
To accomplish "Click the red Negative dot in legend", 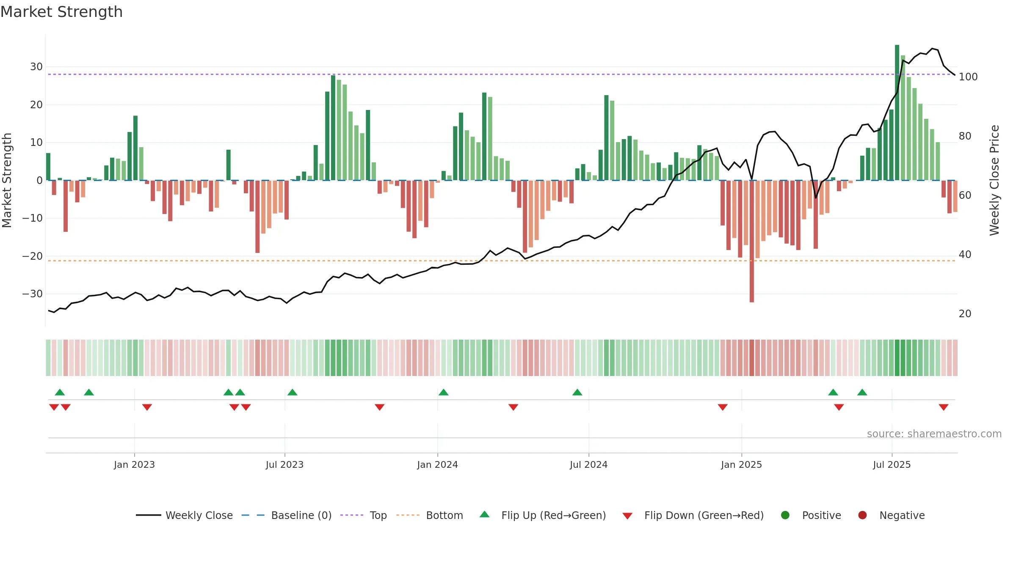I will click(x=862, y=515).
